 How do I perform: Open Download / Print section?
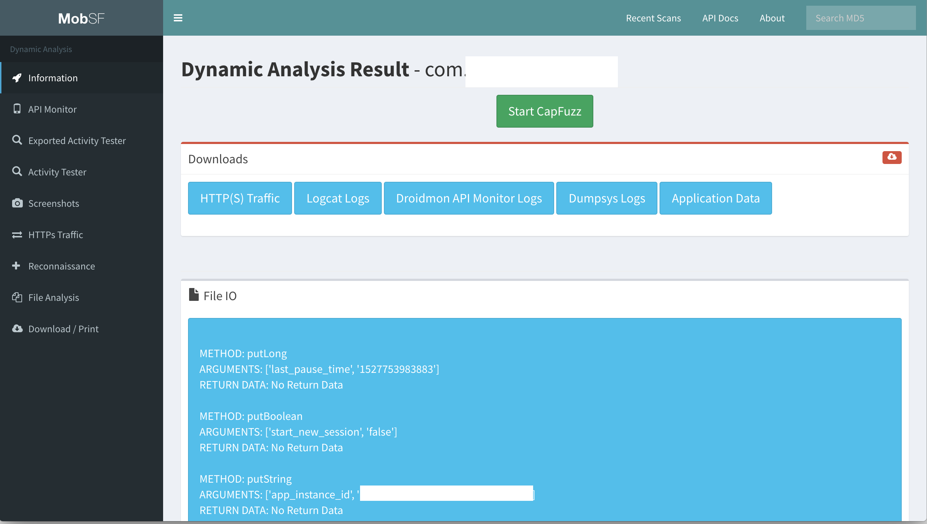coord(82,328)
